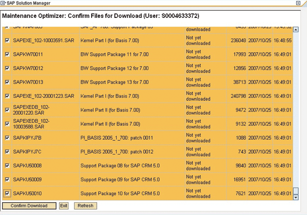
Task: Select file name SAPEXEDB_102-20001220.SAR
Action: [31, 110]
